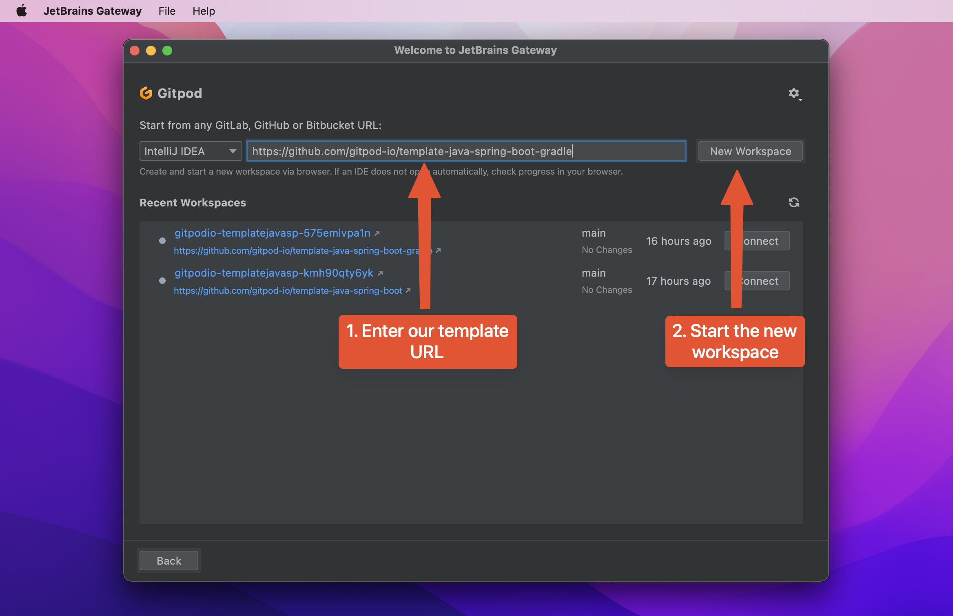Click the IDE selector chevron arrow

[233, 151]
